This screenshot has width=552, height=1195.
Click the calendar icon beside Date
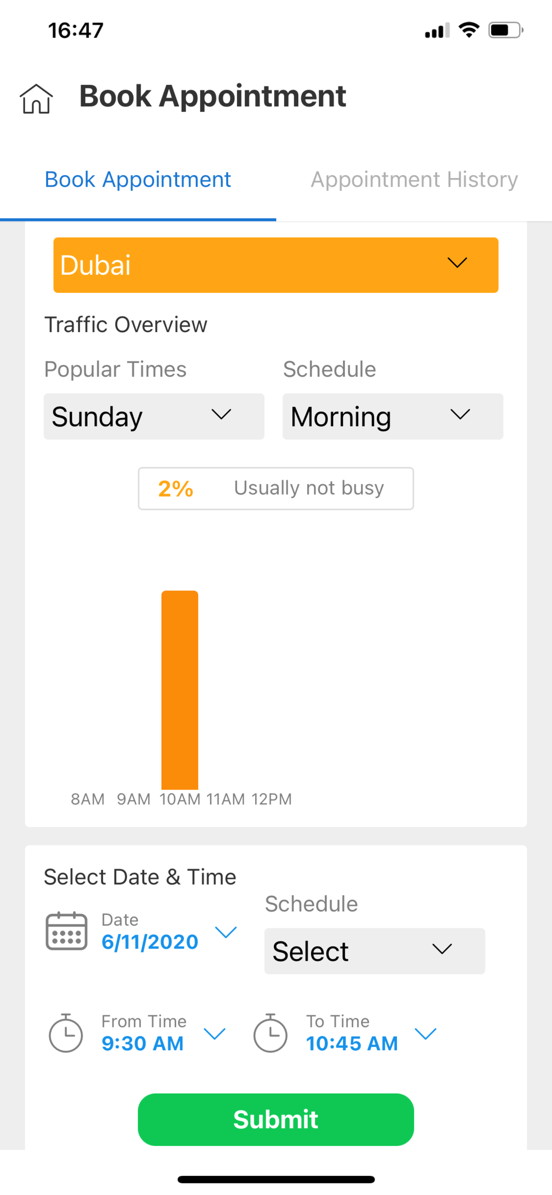click(66, 931)
